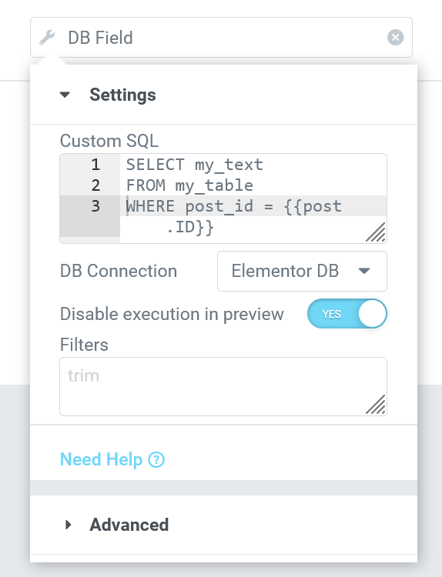Open the DB Connection dropdown
This screenshot has width=442, height=577.
302,272
